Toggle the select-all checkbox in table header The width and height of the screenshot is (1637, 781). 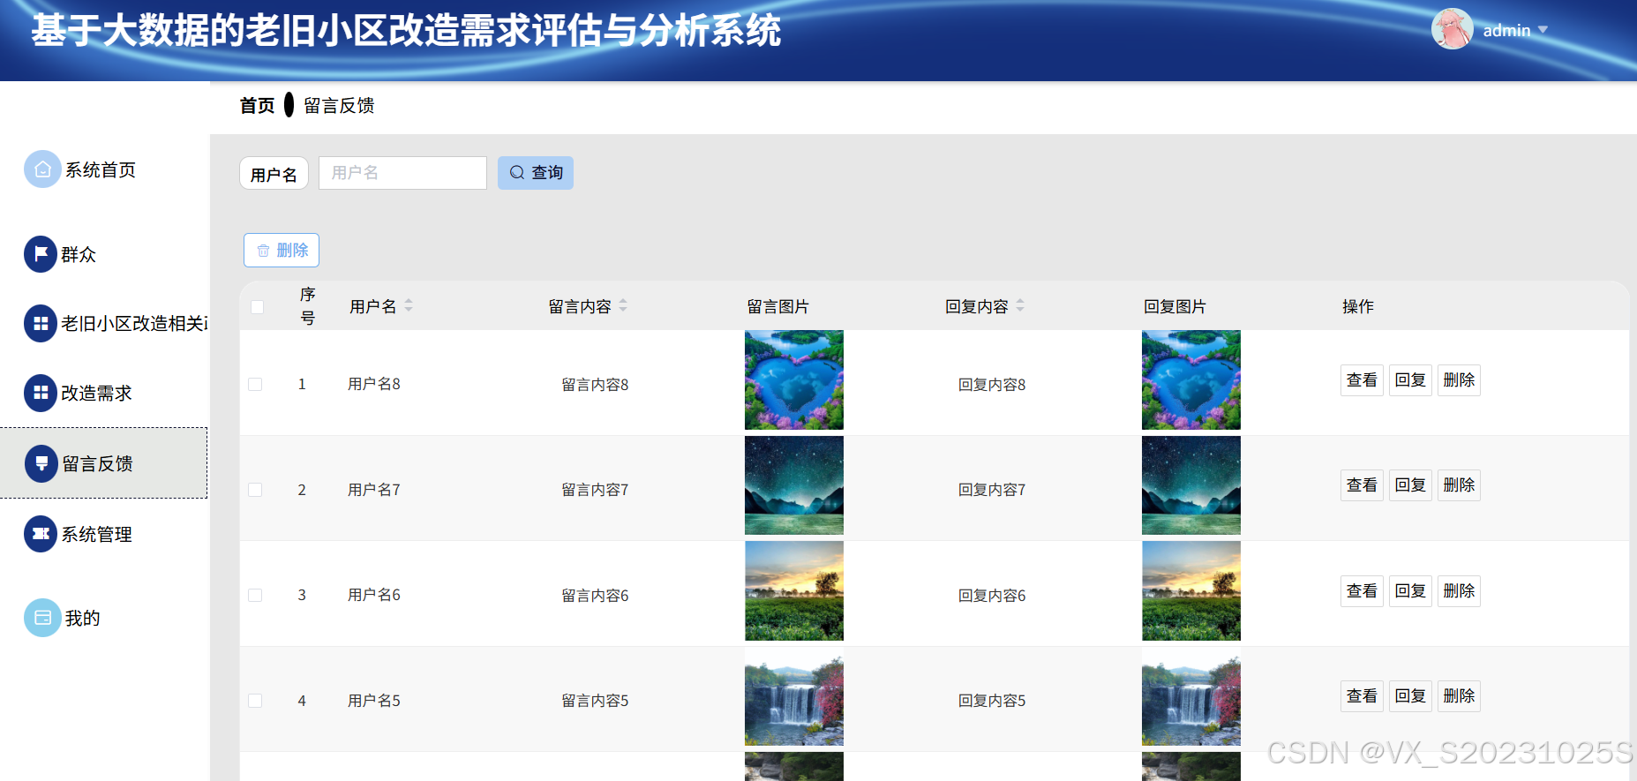(x=257, y=307)
